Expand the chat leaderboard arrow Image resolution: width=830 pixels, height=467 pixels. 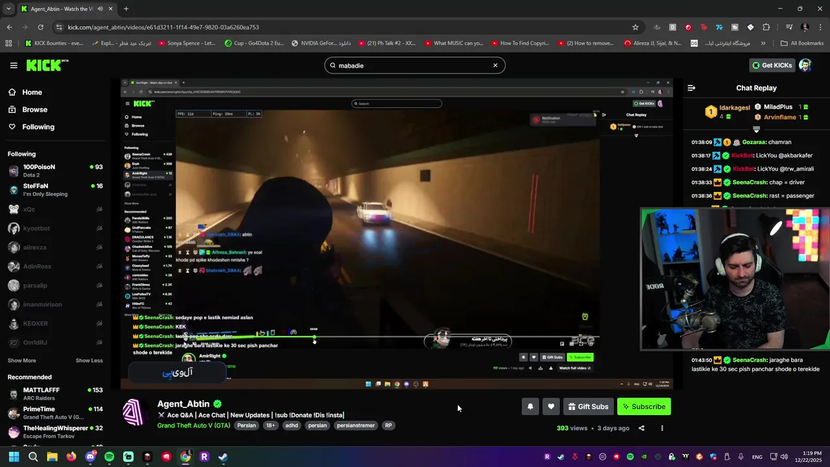756,130
